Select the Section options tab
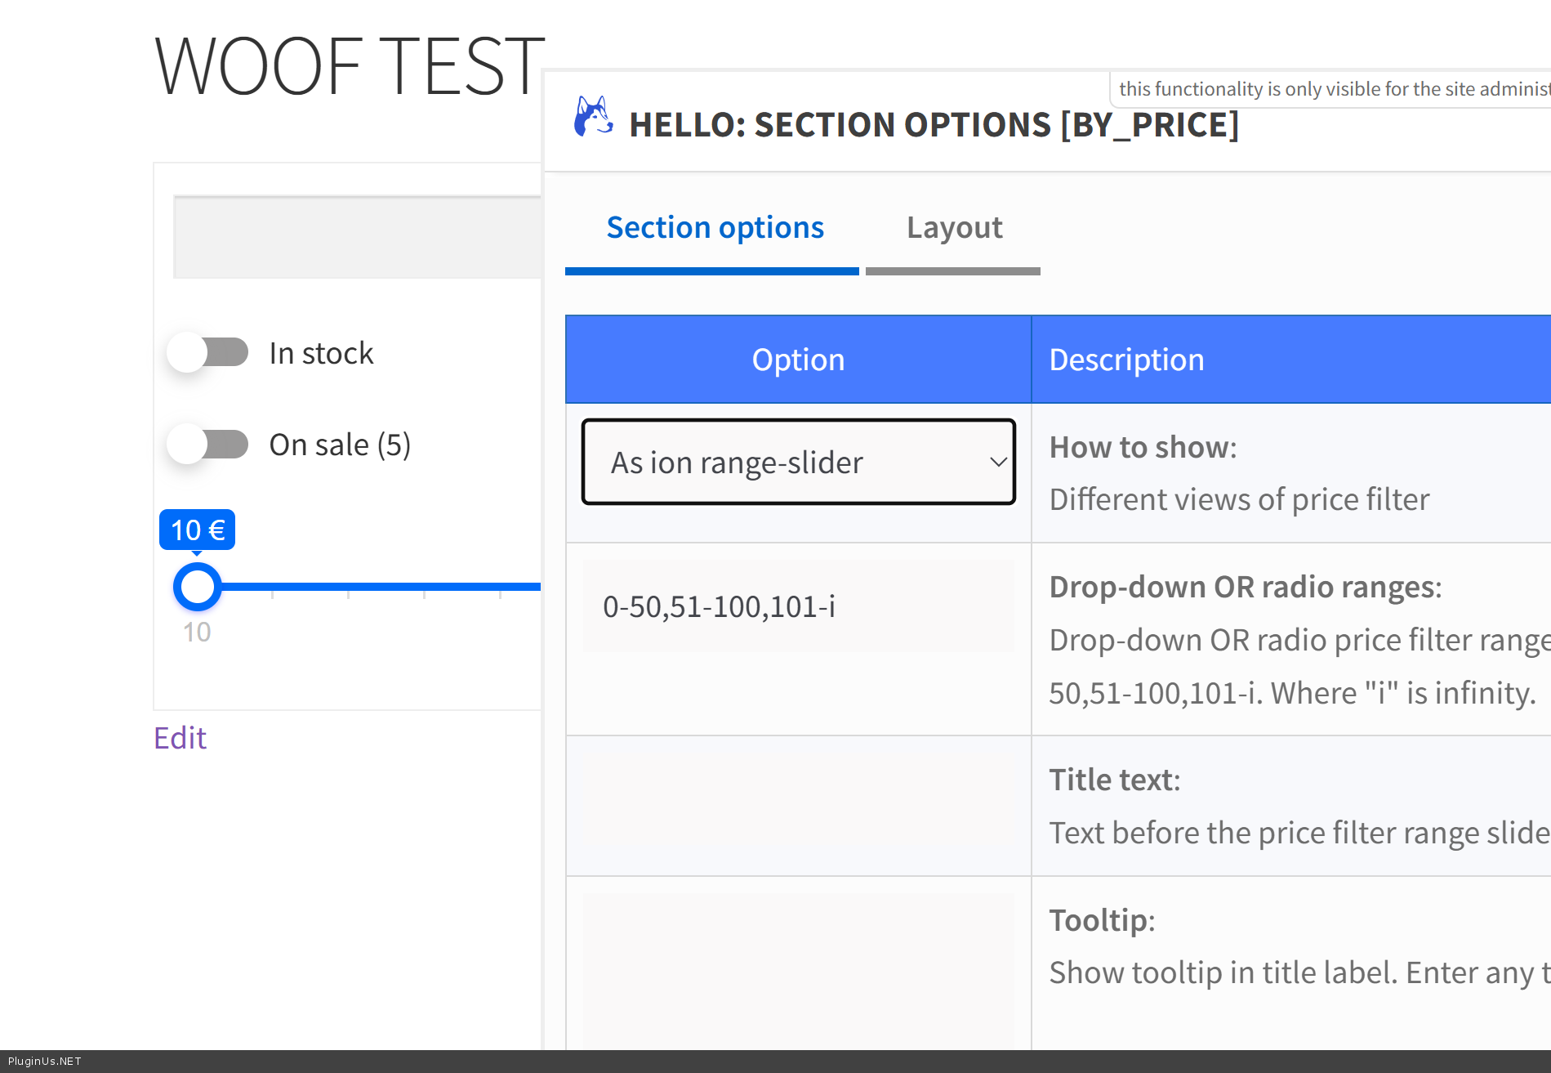The height and width of the screenshot is (1073, 1551). coord(715,228)
